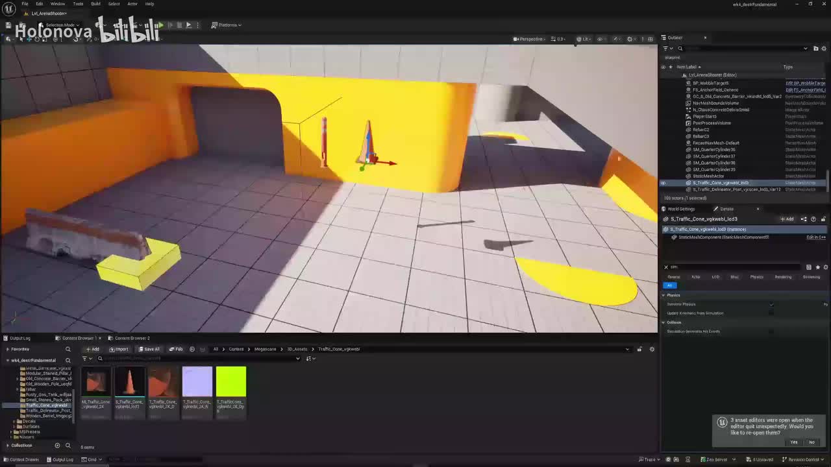Select BP_WobbleTarget5 in Outliner
Viewport: 831px width, 467px height.
click(x=710, y=83)
